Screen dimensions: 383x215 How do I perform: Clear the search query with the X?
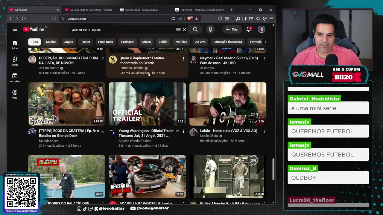tap(185, 29)
